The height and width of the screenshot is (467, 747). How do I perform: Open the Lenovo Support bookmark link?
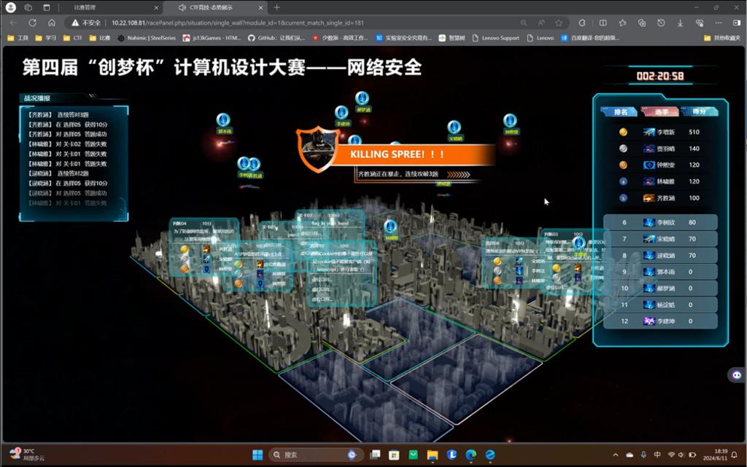pyautogui.click(x=495, y=37)
